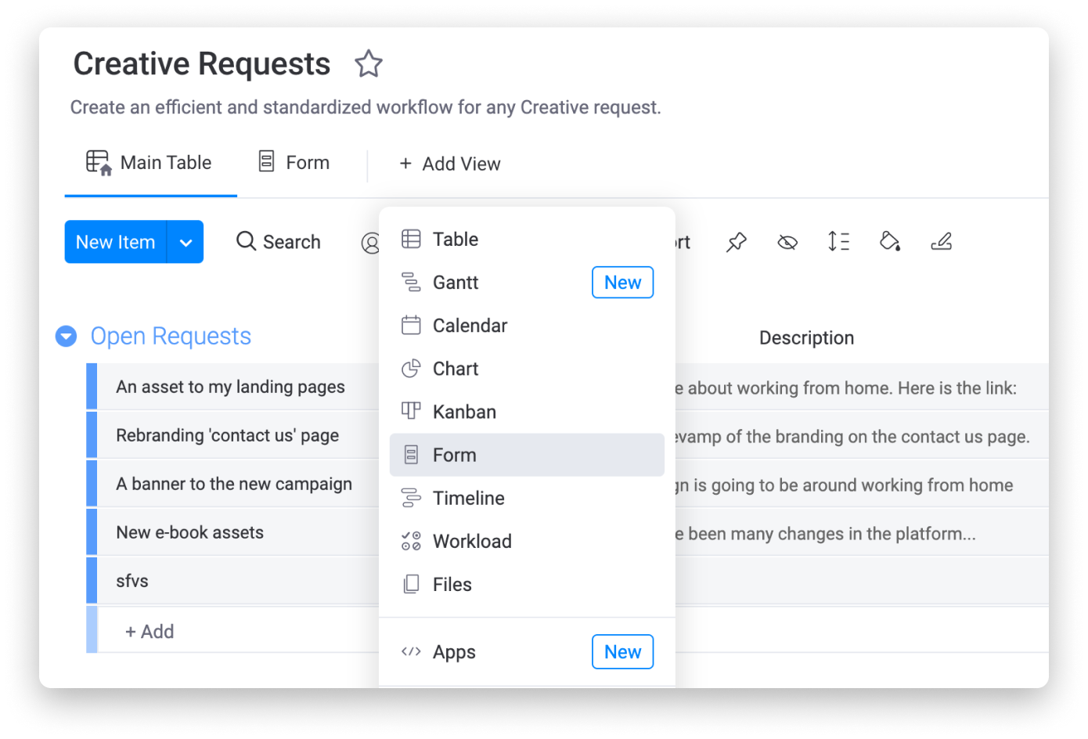
Task: Choose Chart view option
Action: 527,368
